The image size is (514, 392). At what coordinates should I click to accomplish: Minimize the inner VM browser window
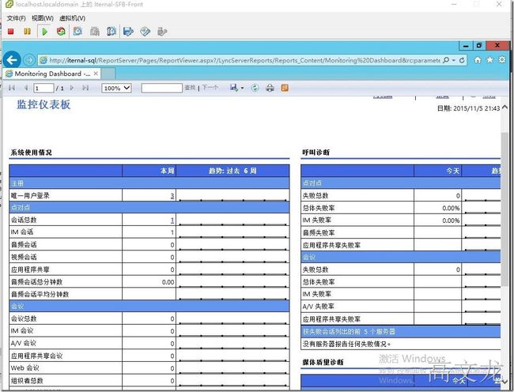pyautogui.click(x=466, y=46)
